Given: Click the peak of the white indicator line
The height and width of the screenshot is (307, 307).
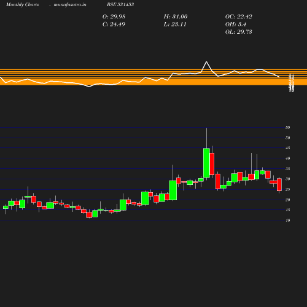Looking at the screenshot, I should 206,61.
